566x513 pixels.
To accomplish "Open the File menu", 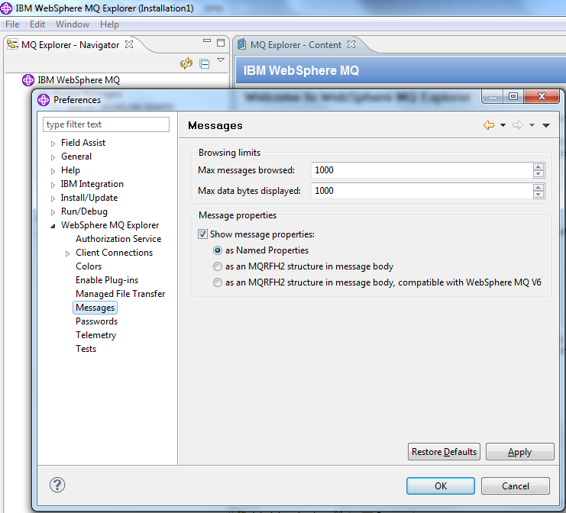I will (12, 24).
